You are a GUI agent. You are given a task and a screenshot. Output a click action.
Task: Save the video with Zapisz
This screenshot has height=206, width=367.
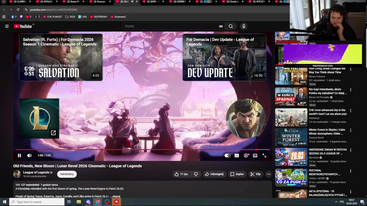(x=237, y=174)
